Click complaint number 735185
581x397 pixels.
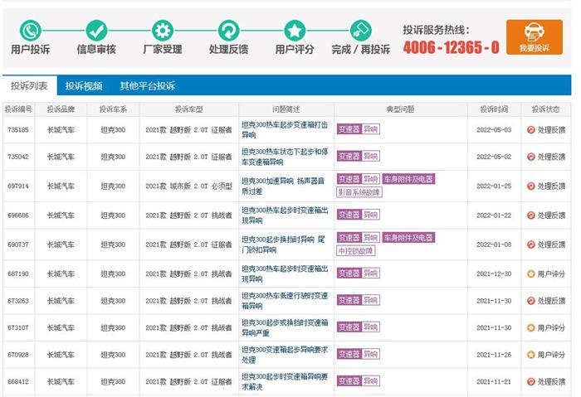click(x=18, y=130)
